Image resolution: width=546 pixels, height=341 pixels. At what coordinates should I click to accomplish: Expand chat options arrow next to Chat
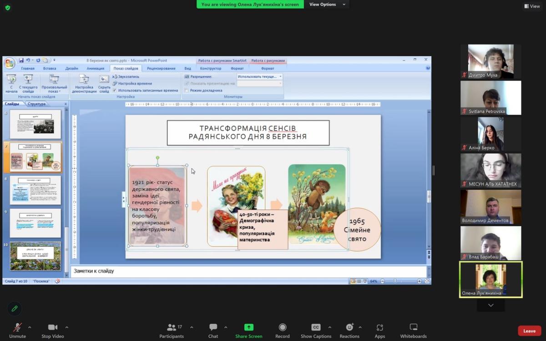[226, 327]
